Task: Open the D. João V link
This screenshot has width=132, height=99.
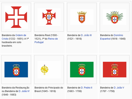Action: point(119,87)
